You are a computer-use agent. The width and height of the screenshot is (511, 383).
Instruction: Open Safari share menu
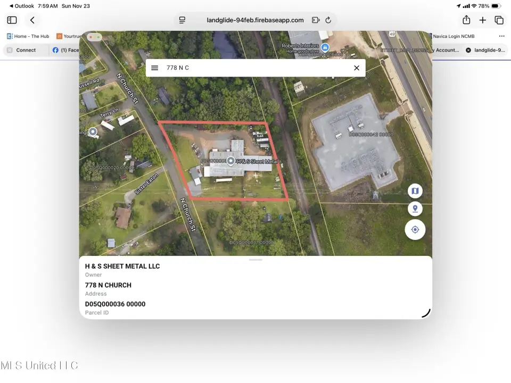point(466,20)
